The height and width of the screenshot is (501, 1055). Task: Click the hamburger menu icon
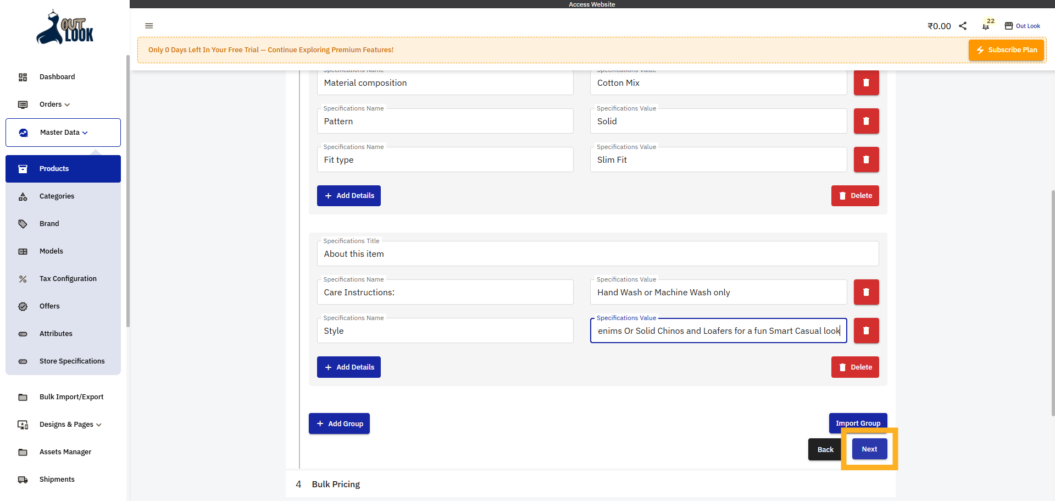(x=149, y=26)
